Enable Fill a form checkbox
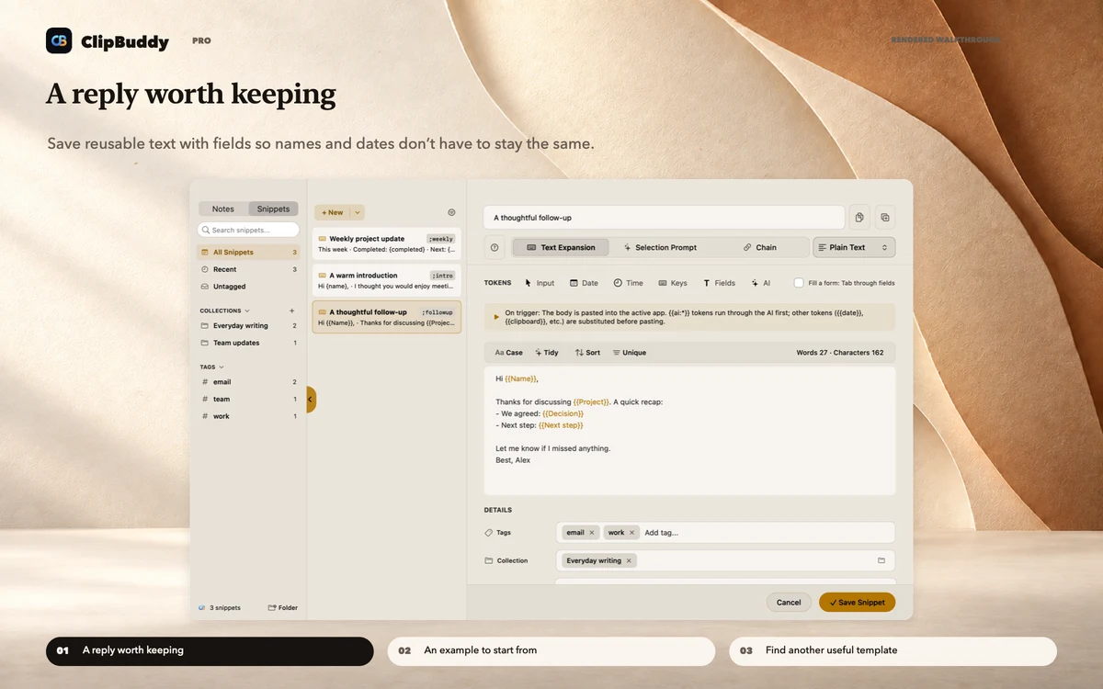The image size is (1103, 689). tap(799, 283)
